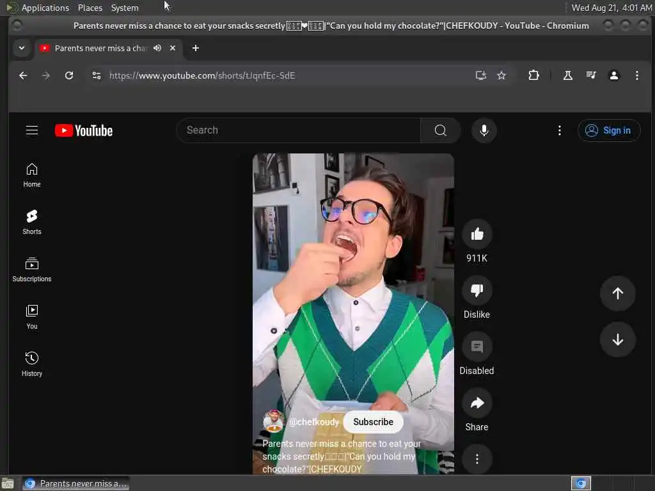Go back in browser history
The height and width of the screenshot is (491, 655).
click(x=23, y=75)
